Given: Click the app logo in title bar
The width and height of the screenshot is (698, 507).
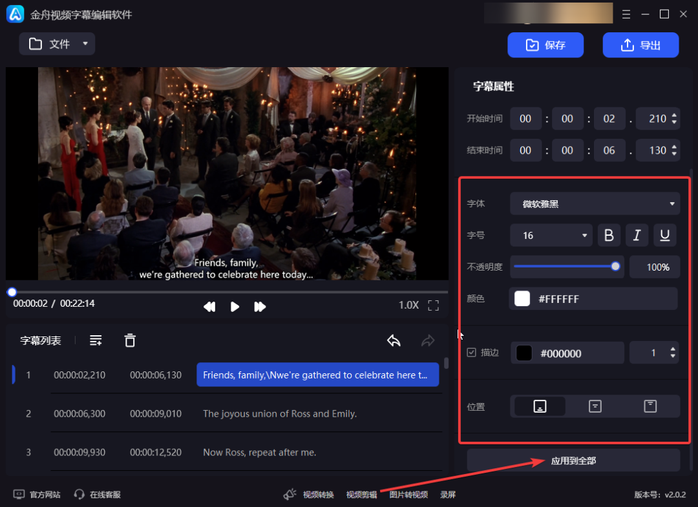Looking at the screenshot, I should coord(15,14).
